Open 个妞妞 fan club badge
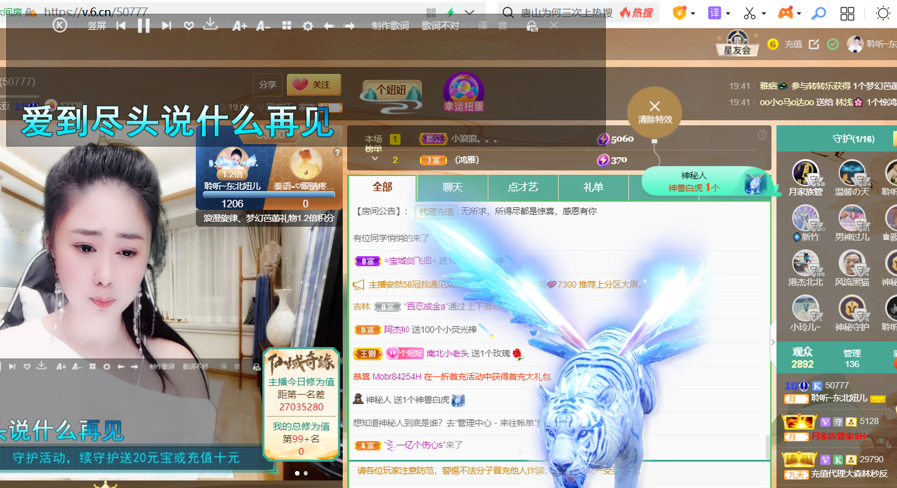This screenshot has height=488, width=897. point(391,96)
